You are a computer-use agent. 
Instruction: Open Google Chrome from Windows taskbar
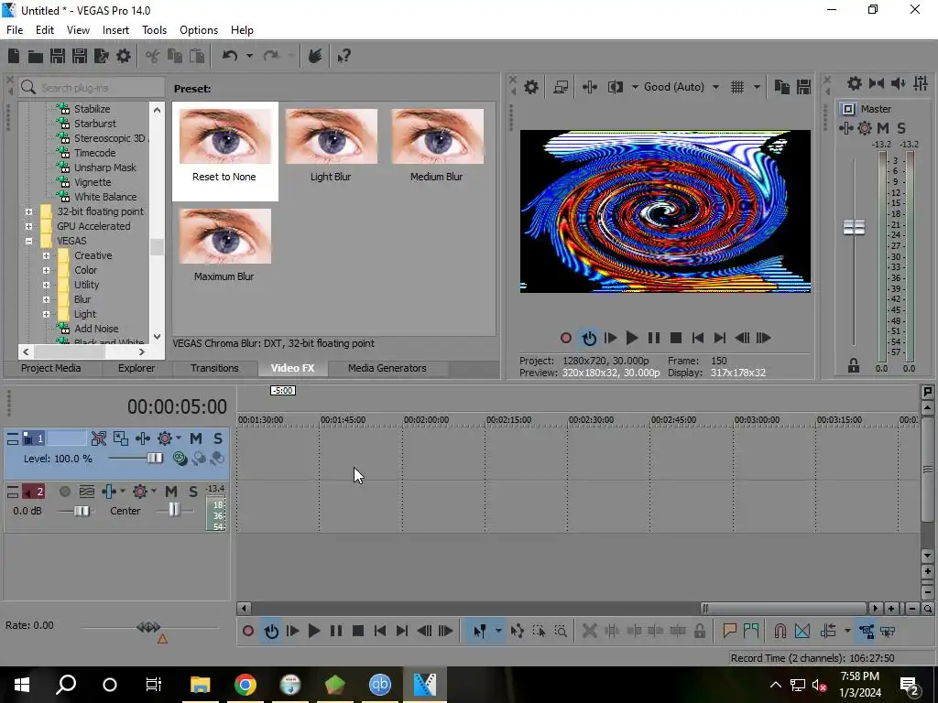tap(245, 685)
